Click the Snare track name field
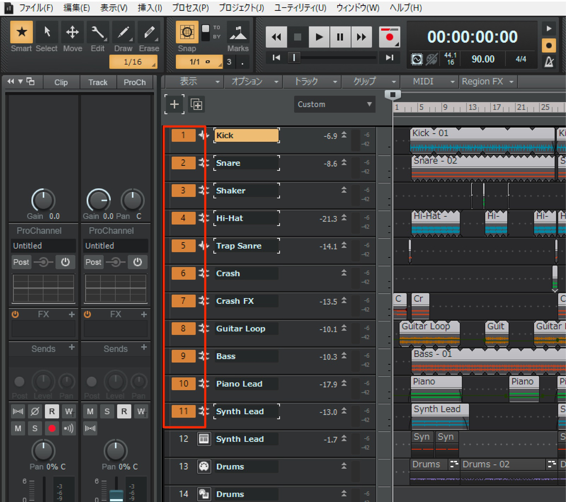 (247, 163)
